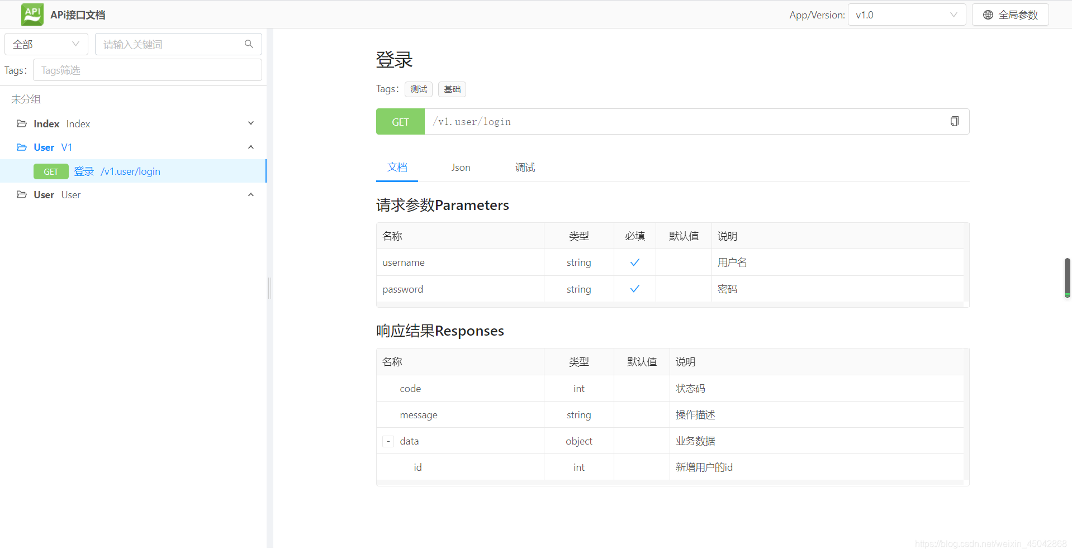Open the 全部 filter dropdown

(46, 44)
